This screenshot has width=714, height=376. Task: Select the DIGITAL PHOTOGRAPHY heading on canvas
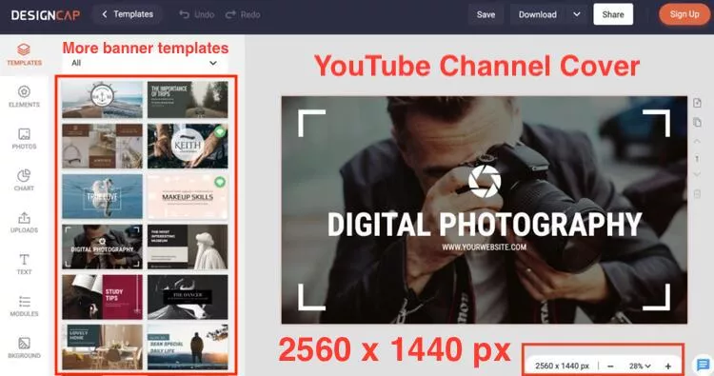(485, 224)
